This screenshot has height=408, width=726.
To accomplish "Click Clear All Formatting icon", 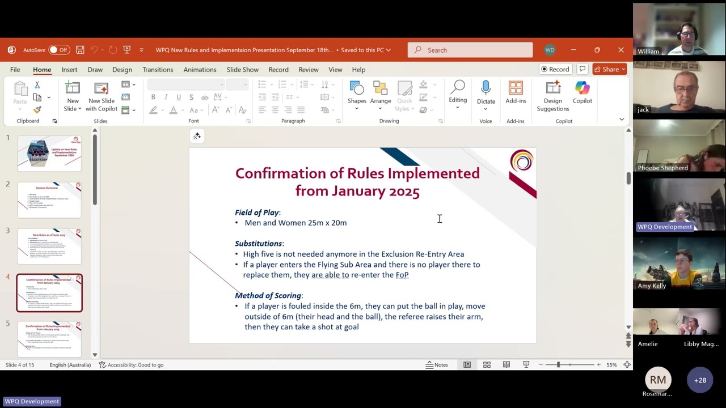I will [x=242, y=110].
